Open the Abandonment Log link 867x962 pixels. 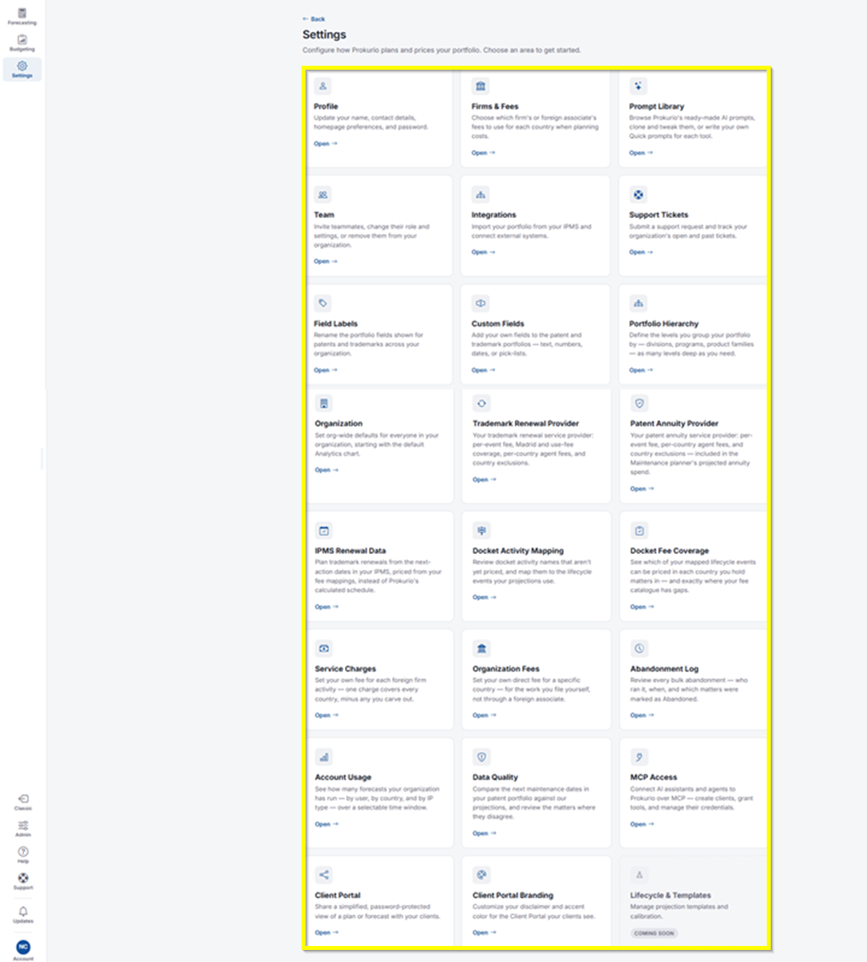pyautogui.click(x=642, y=715)
